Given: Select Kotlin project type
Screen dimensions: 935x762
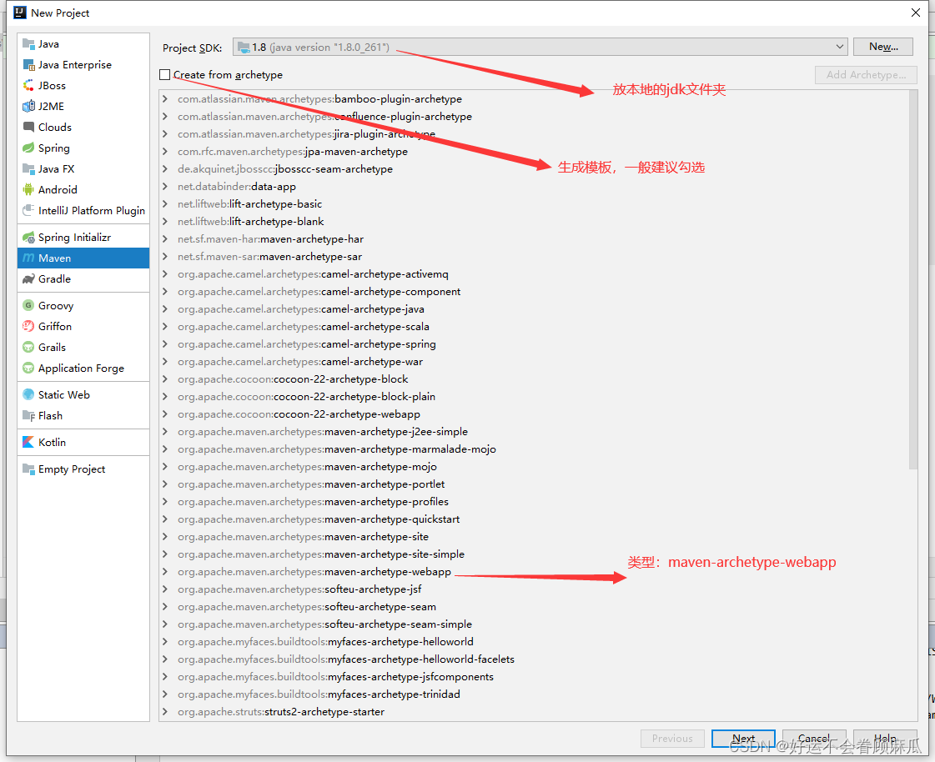Looking at the screenshot, I should click(x=83, y=443).
